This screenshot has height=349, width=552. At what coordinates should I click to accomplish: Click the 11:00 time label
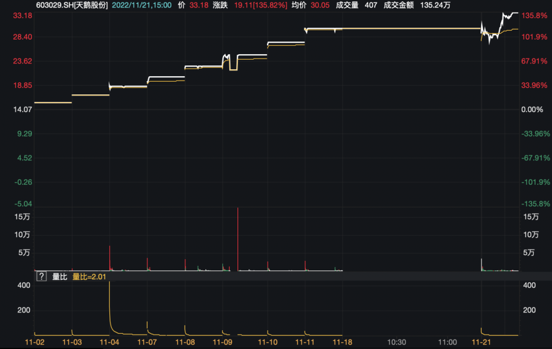447,343
